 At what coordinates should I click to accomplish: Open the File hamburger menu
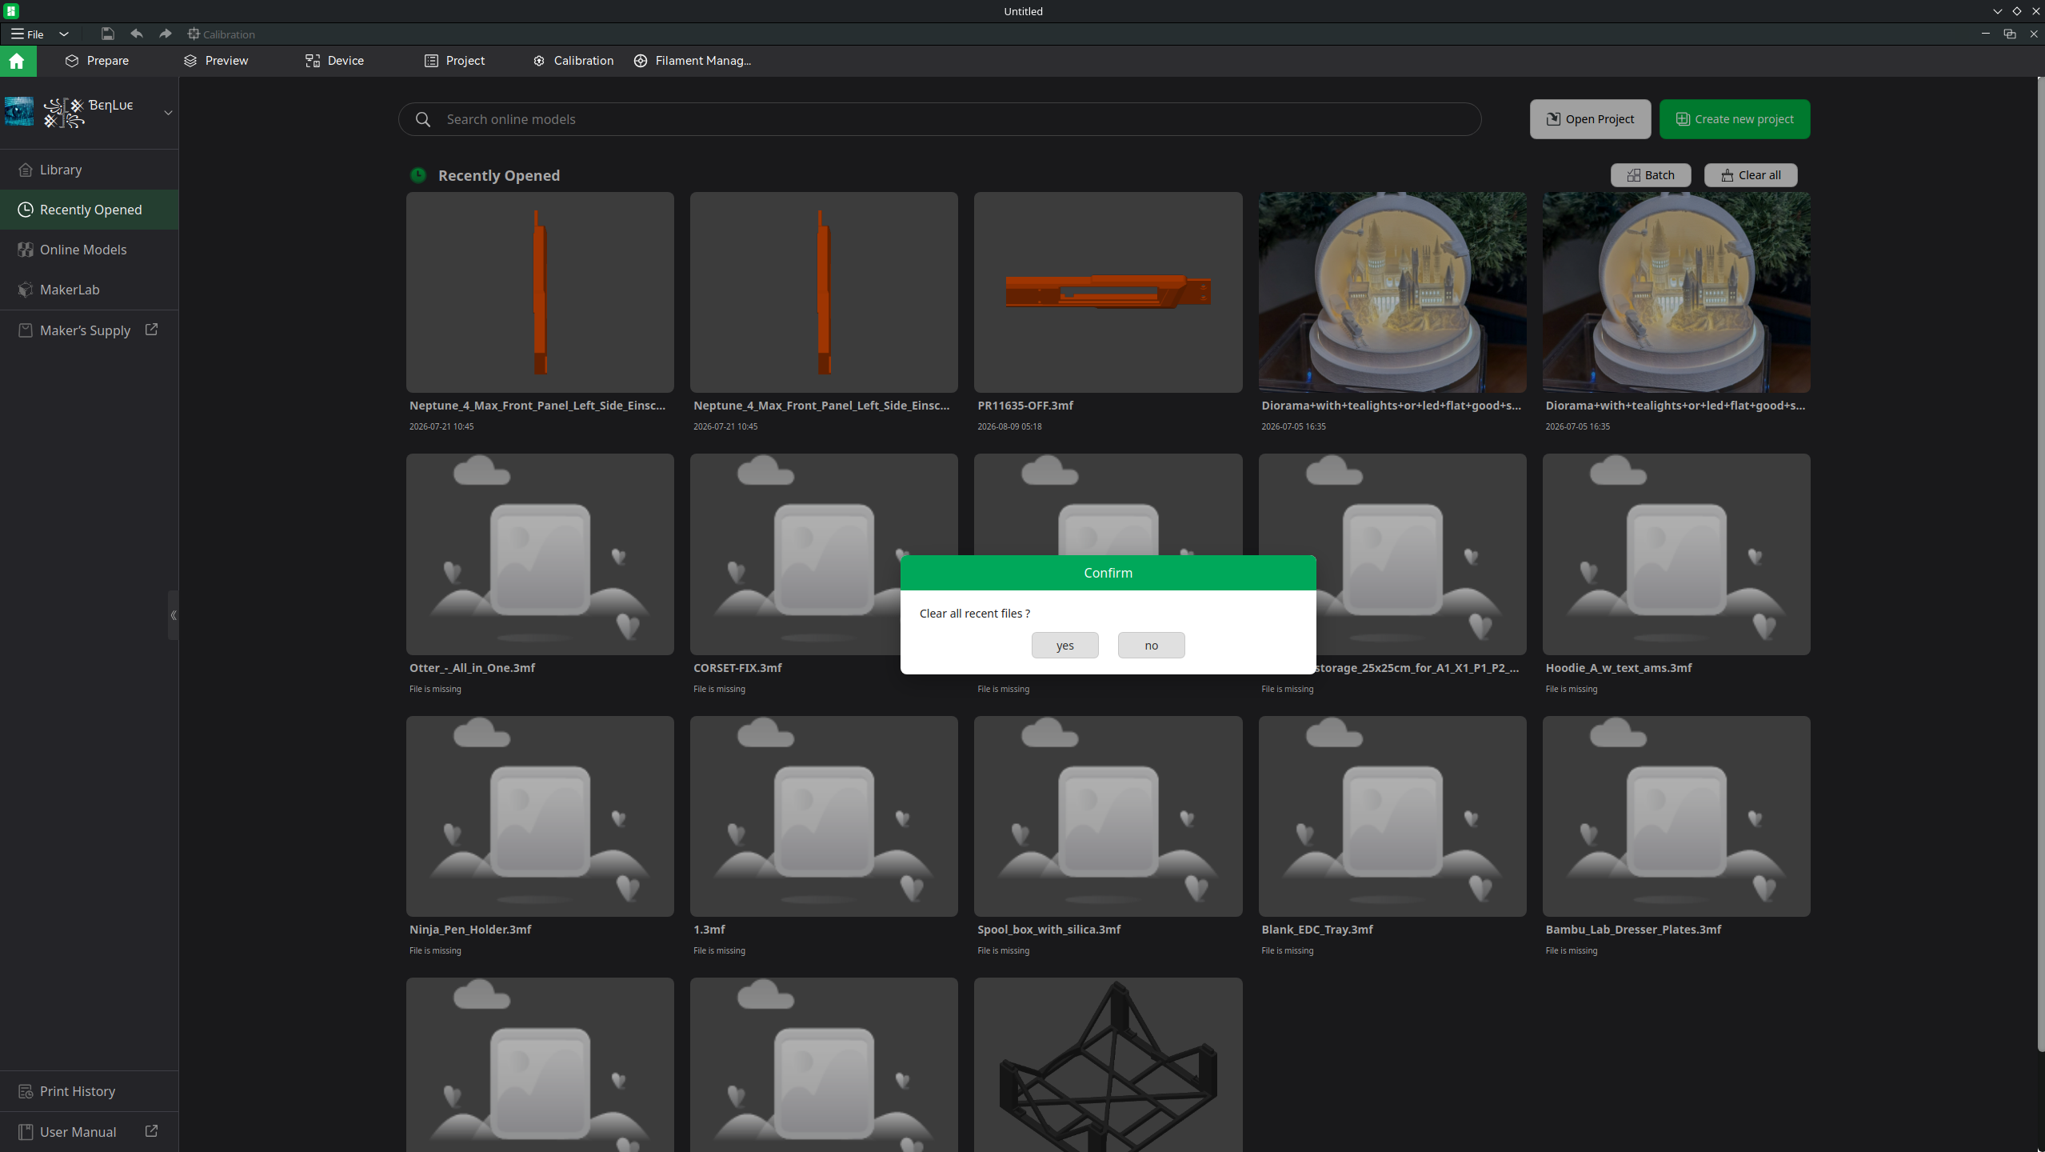point(27,34)
